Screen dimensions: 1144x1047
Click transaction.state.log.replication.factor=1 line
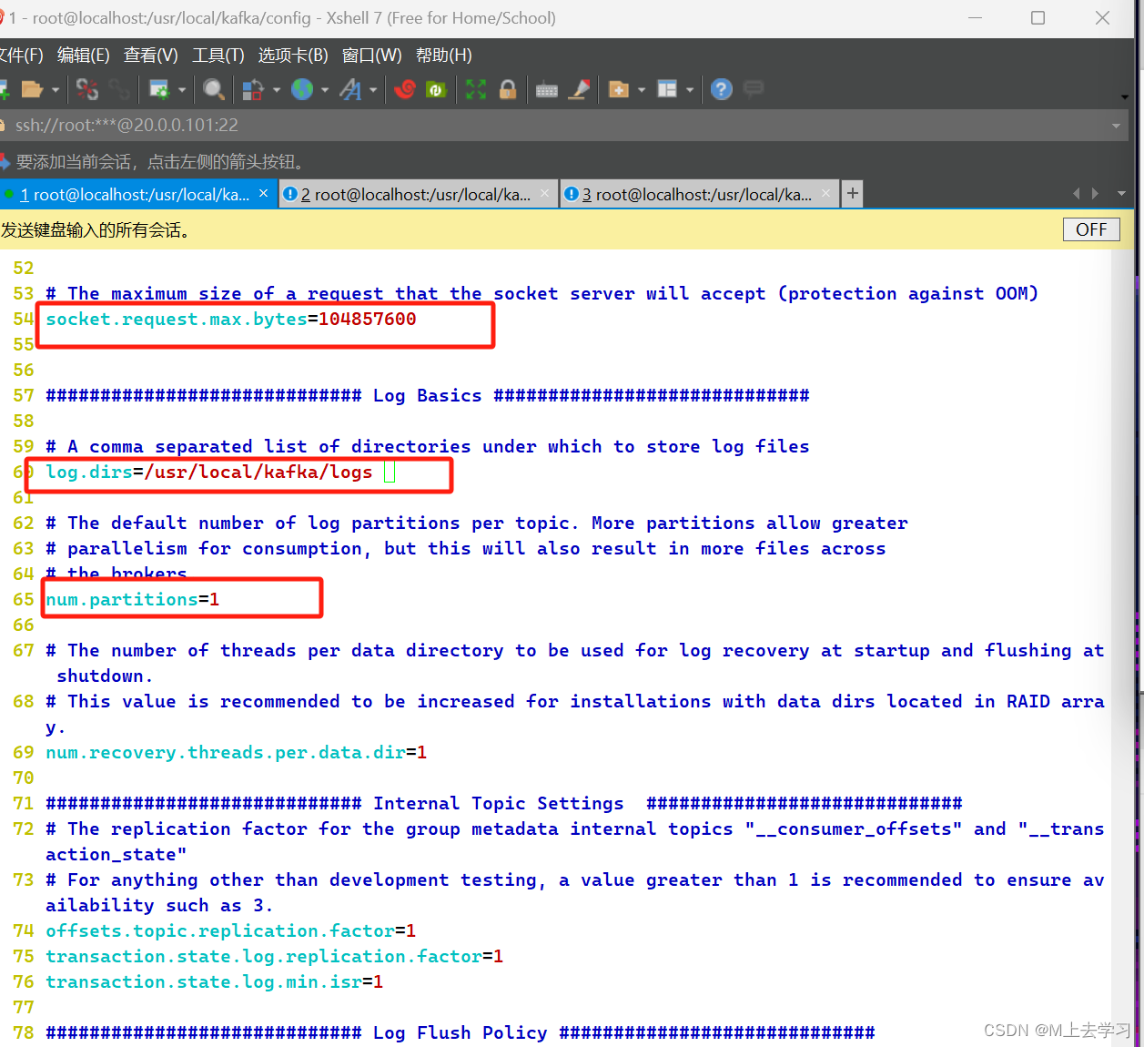coord(275,956)
